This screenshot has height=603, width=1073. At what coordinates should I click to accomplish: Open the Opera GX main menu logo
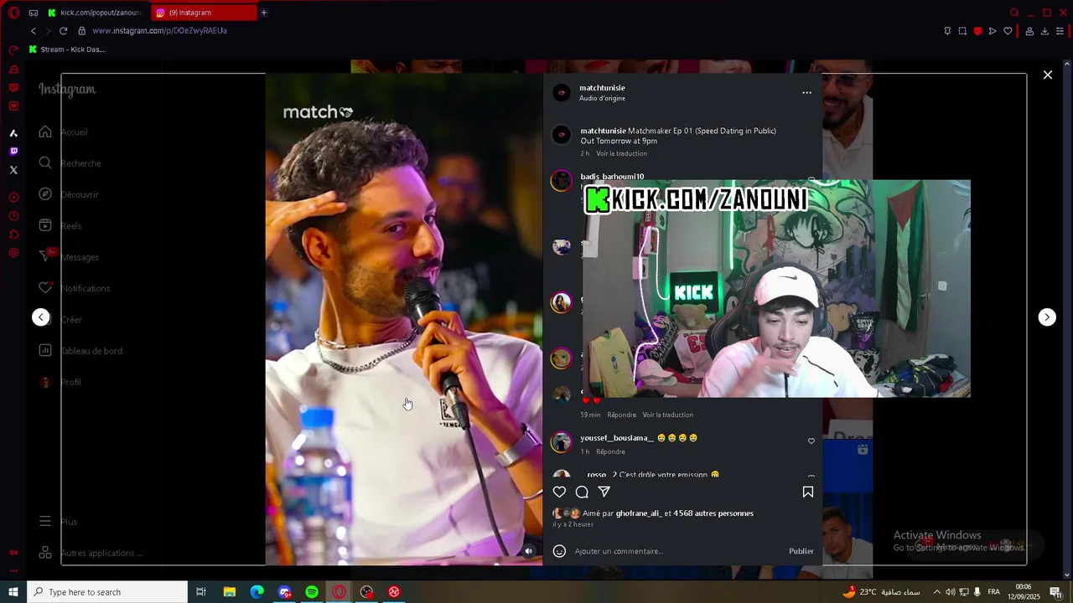[x=13, y=13]
